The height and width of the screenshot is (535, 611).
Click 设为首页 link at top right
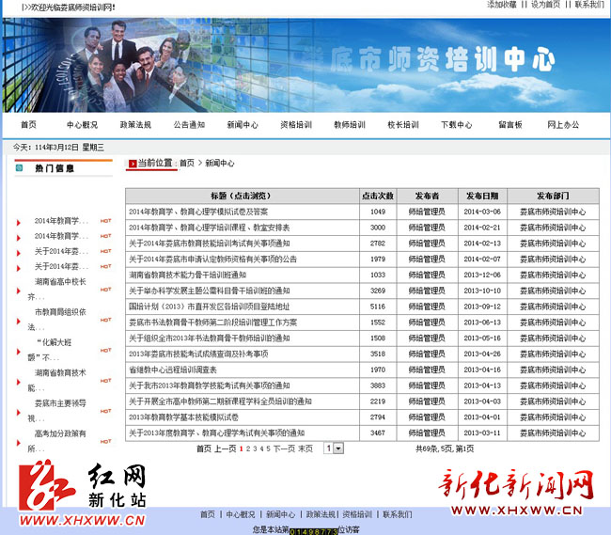tap(545, 5)
